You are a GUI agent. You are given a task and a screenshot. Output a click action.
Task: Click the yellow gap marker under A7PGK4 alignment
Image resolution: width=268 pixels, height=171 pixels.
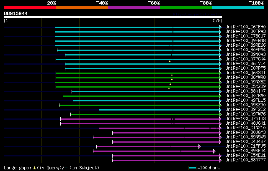point(170,61)
